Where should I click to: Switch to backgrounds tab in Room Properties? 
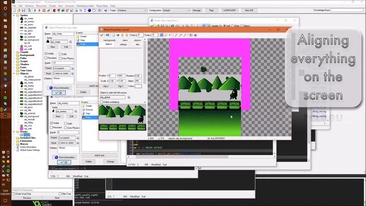[x=109, y=40]
